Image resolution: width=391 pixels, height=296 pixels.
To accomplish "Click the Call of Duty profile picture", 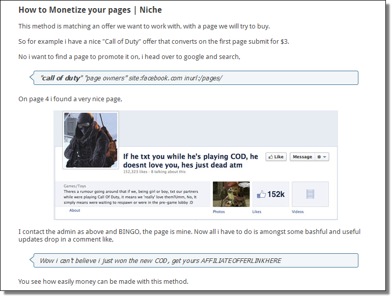I will click(91, 140).
